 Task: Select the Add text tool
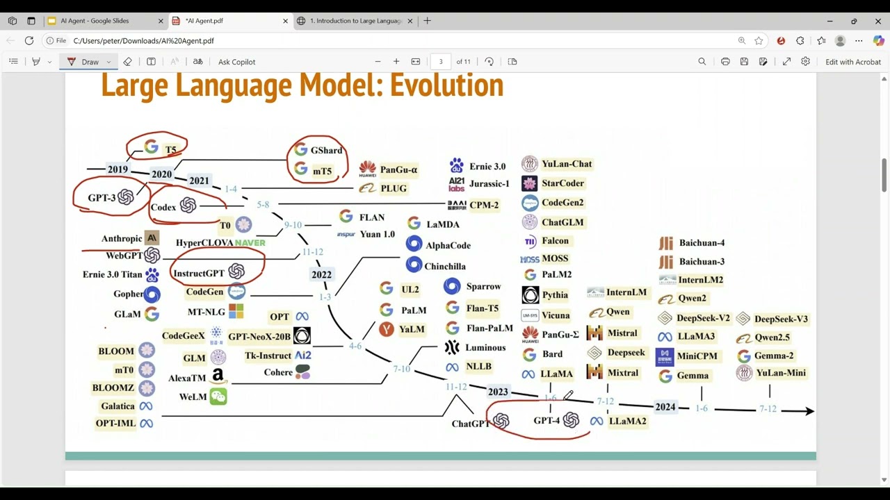151,62
